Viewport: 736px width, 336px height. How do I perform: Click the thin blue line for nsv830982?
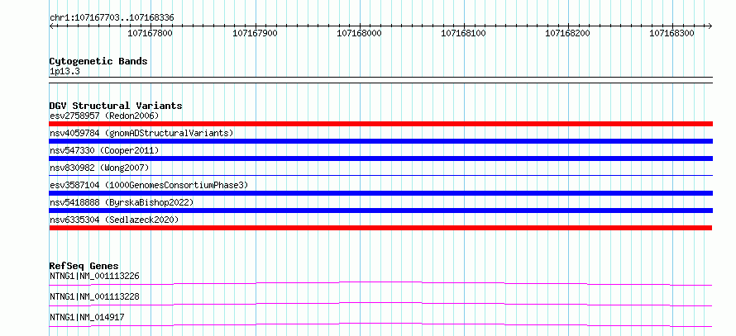coord(381,175)
